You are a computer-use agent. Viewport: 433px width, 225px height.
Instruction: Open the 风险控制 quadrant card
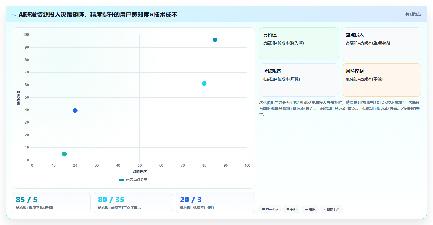pos(381,80)
